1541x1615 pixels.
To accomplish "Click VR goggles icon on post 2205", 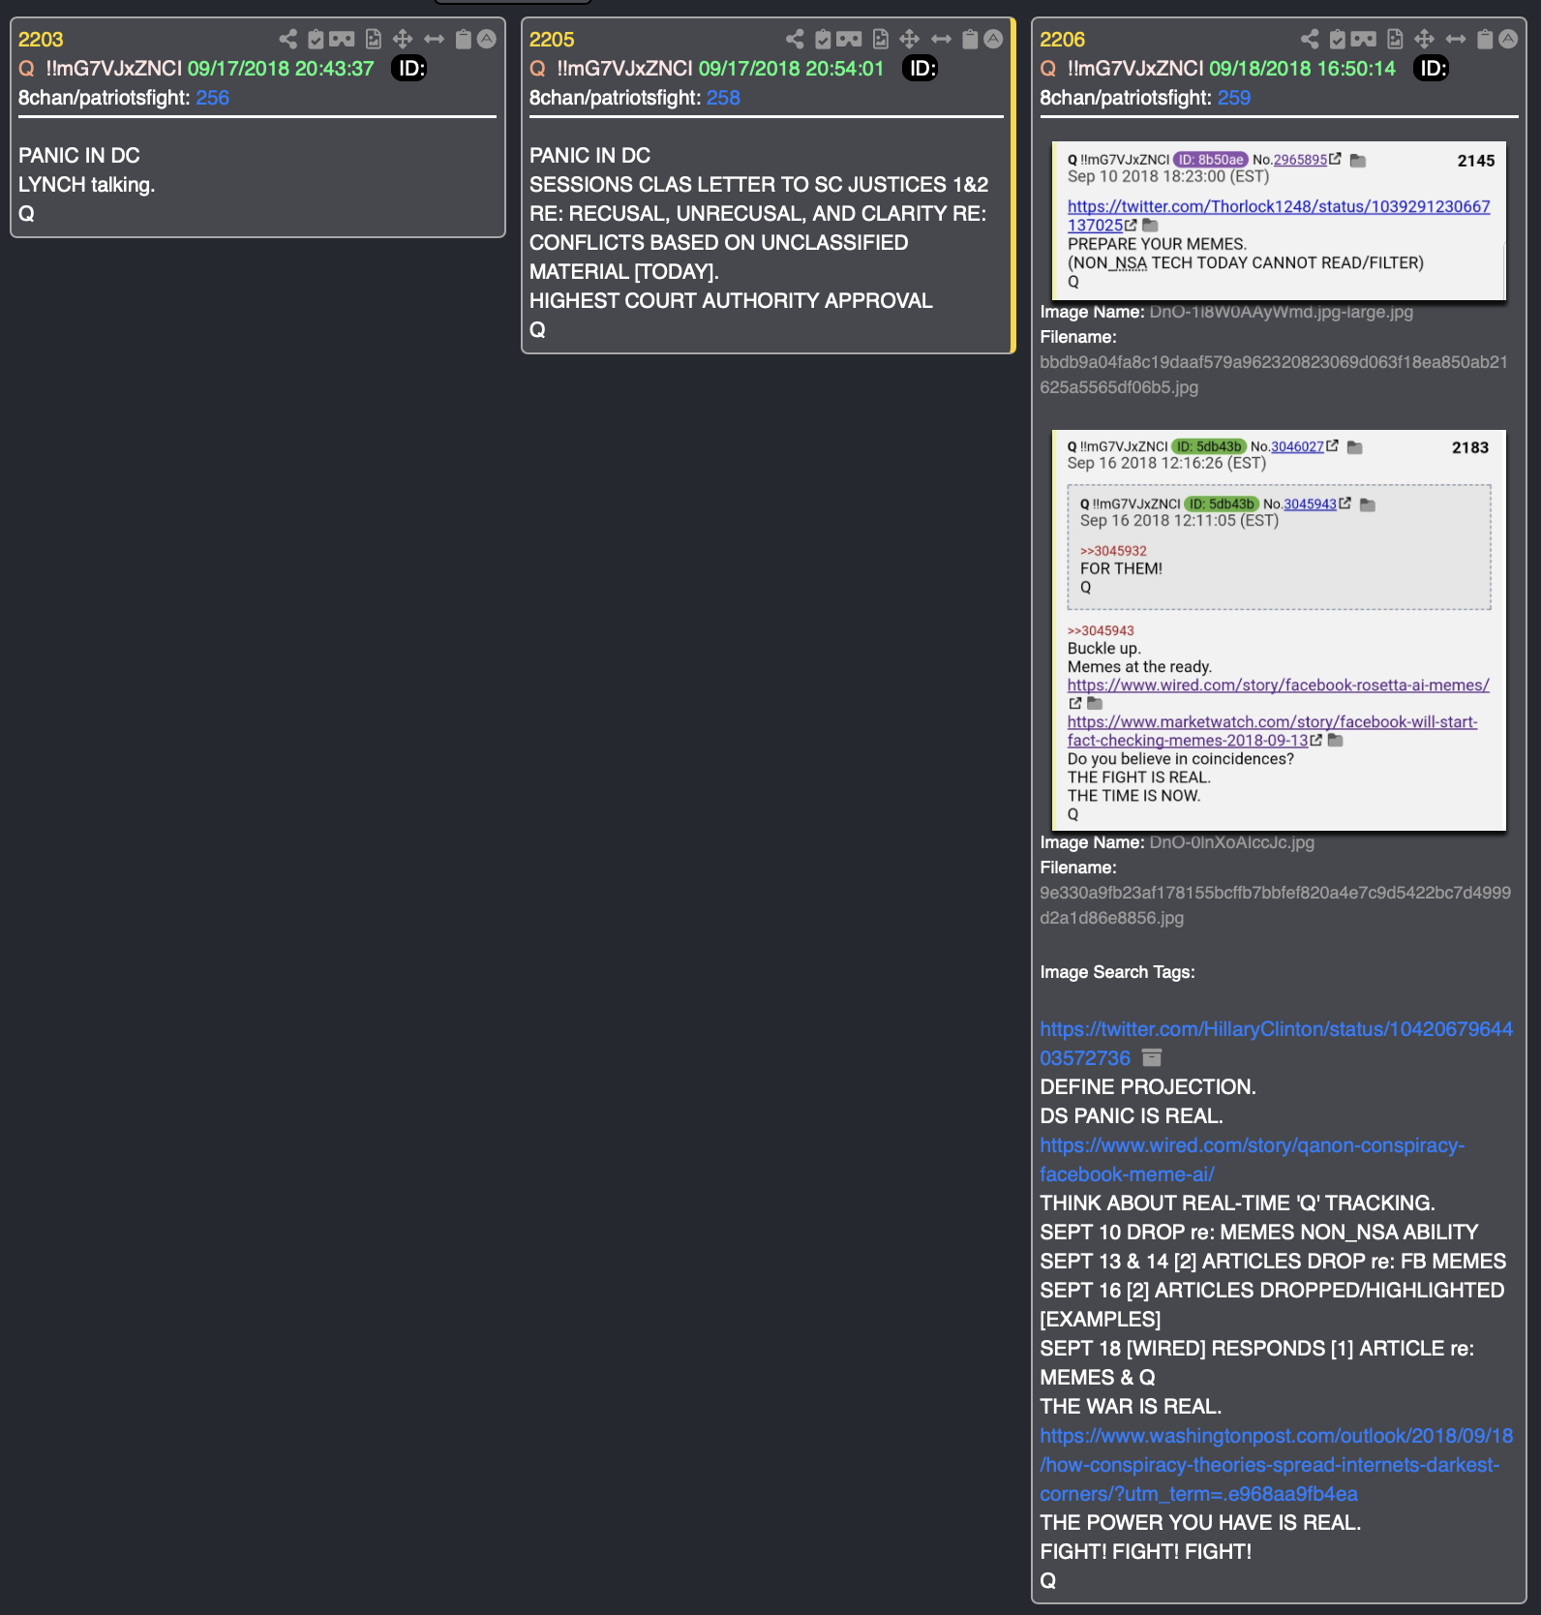I will coord(849,39).
